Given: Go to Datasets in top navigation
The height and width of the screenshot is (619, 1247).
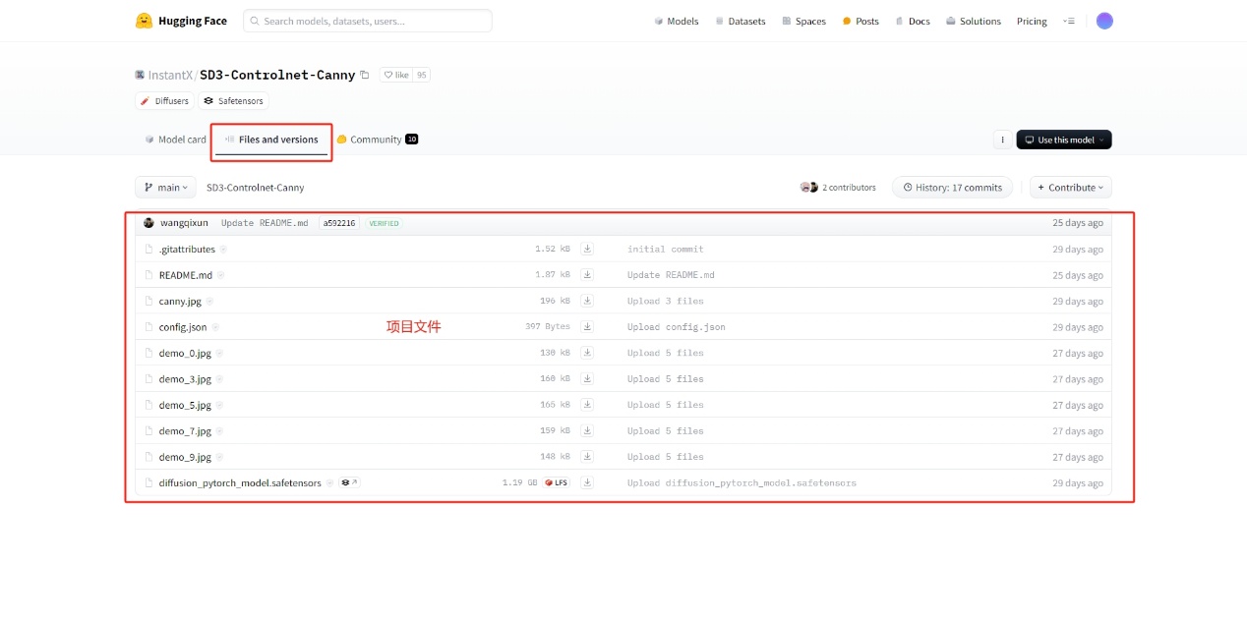Looking at the screenshot, I should pos(741,21).
